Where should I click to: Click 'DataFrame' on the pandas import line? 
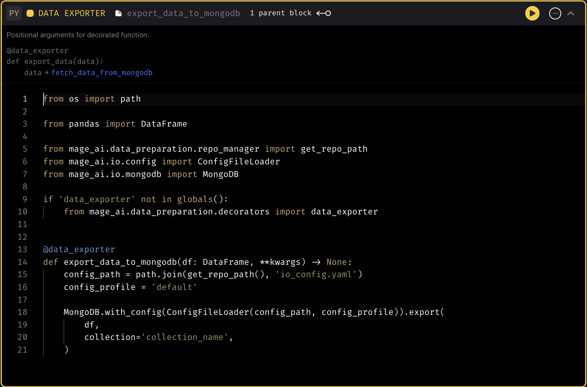point(164,124)
